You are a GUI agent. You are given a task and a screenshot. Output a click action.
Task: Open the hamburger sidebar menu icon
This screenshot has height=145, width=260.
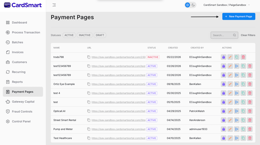click(54, 5)
